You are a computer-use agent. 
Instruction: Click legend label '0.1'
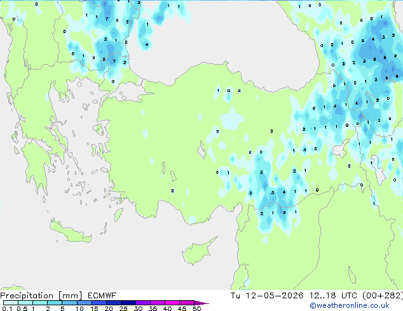pos(7,308)
